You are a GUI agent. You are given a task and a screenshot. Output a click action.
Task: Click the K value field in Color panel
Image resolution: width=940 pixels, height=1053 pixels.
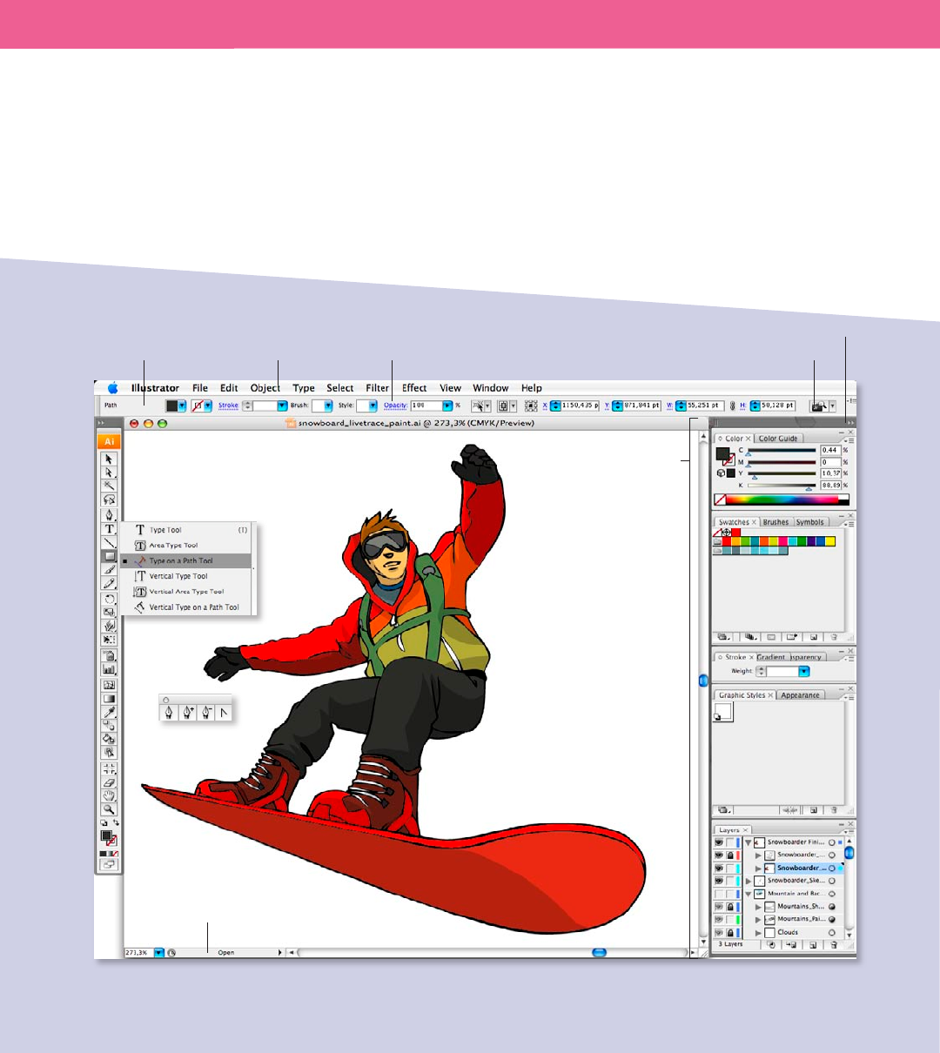[830, 486]
